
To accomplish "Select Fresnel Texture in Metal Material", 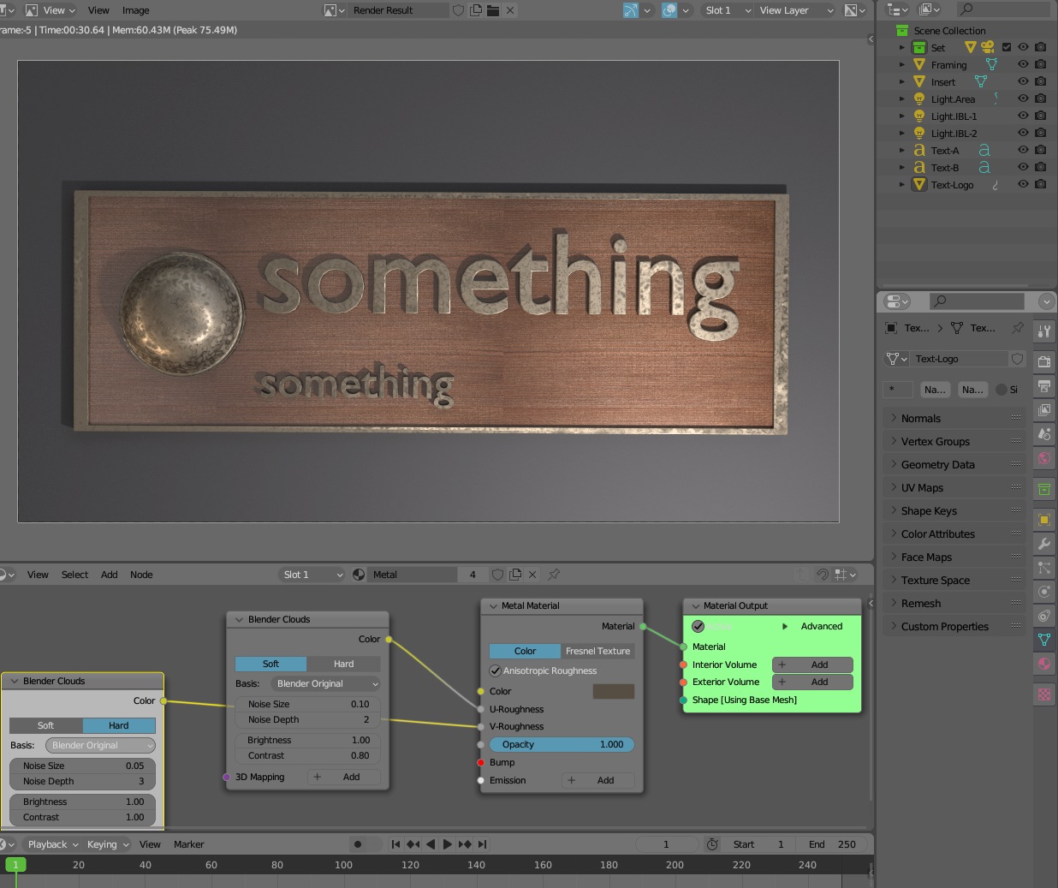I will [597, 651].
